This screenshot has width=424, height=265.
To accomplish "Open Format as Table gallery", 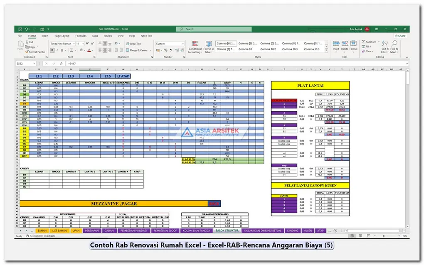I will coord(209,47).
